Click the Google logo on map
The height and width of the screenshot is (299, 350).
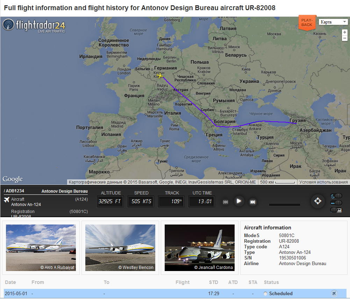(13, 179)
